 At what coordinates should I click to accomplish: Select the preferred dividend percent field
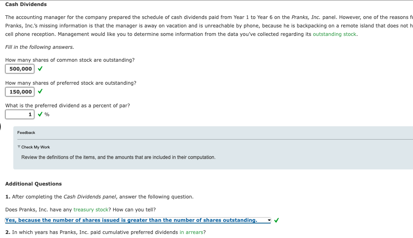tap(19, 114)
